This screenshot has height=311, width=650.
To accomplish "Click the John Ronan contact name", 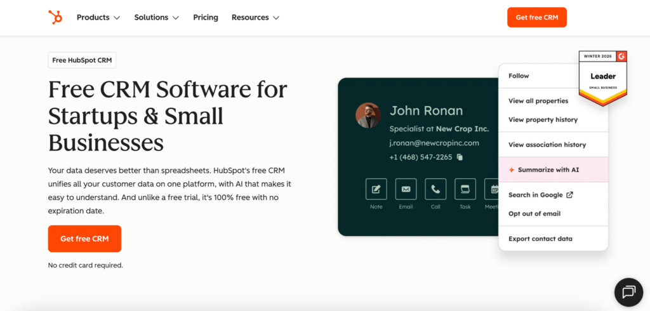I will point(426,110).
